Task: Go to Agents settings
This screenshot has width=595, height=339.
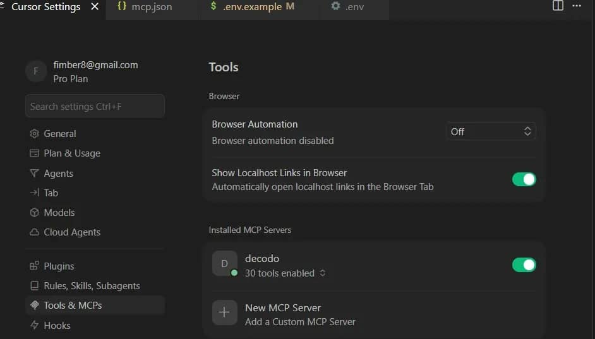Action: 95,174
